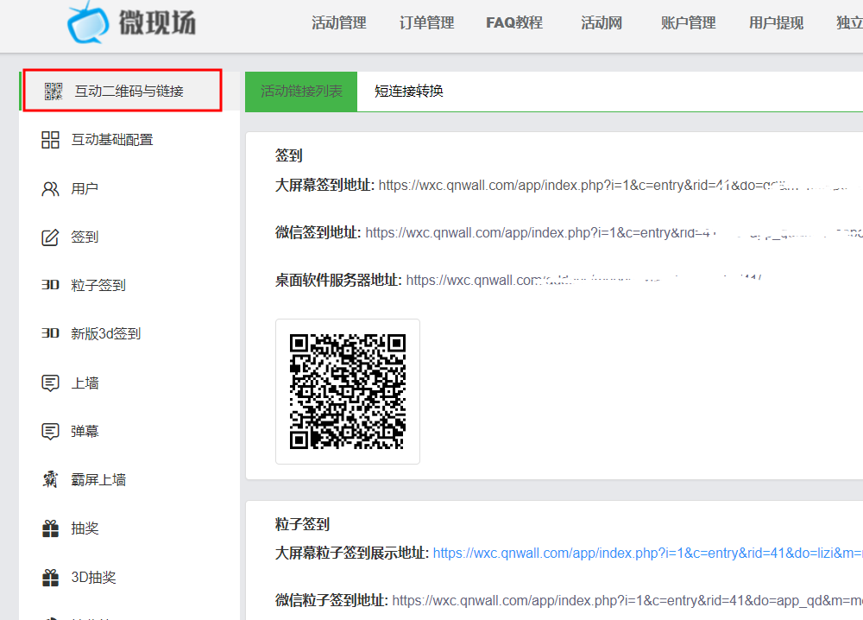The width and height of the screenshot is (863, 620).
Task: Click the people icon beside 用户
Action: point(50,189)
